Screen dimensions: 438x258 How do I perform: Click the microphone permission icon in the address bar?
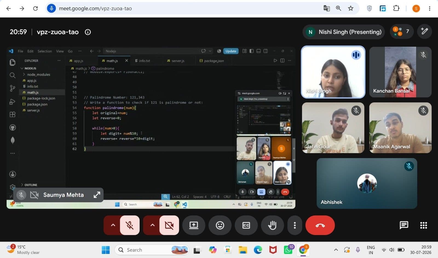51,8
